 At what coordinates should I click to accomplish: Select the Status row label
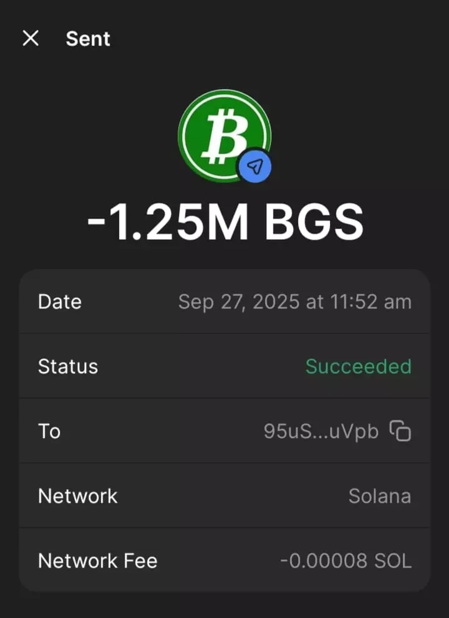coord(68,366)
